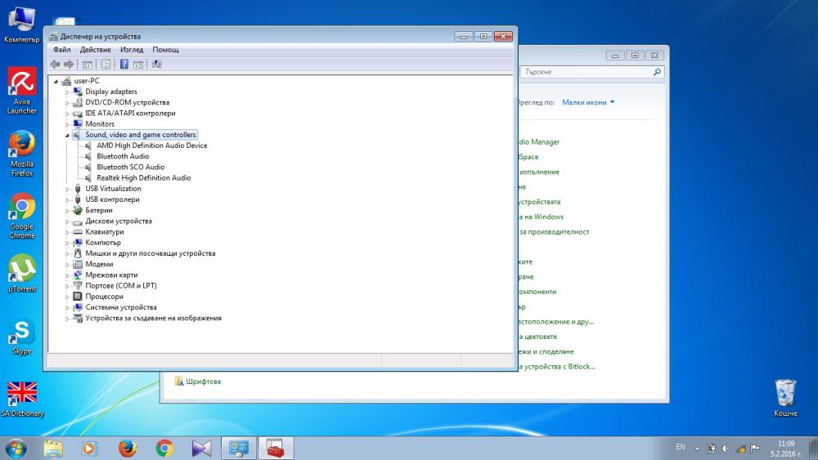The image size is (818, 460).
Task: Click the scan for hardware changes icon
Action: tap(156, 64)
